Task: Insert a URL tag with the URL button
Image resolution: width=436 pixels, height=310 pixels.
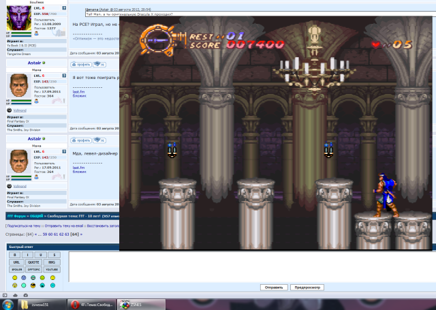Action: click(16, 262)
